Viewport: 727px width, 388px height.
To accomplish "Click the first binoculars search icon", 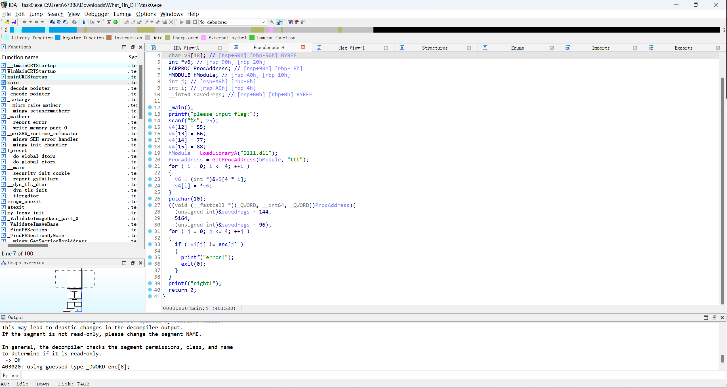I will 52,22.
